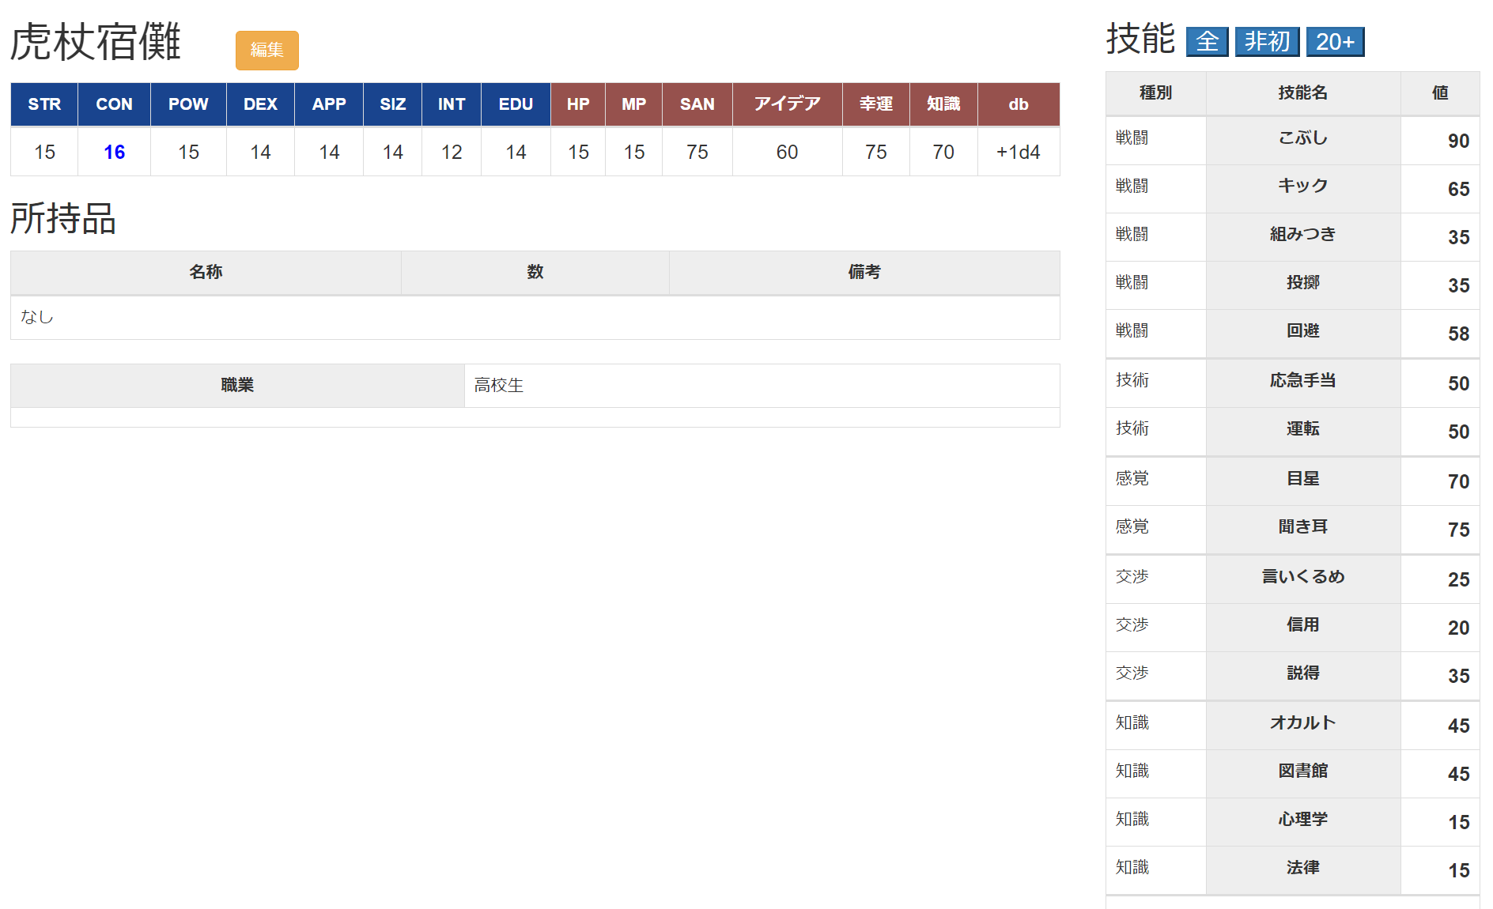Viewport: 1493px width, 909px height.
Task: Click the 回避 skill value 58
Action: (x=1458, y=334)
